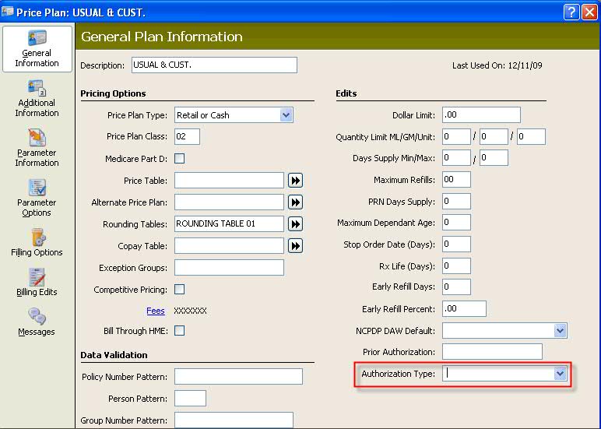The height and width of the screenshot is (429, 601).
Task: Click the Quantity Limit ML field
Action: point(456,136)
